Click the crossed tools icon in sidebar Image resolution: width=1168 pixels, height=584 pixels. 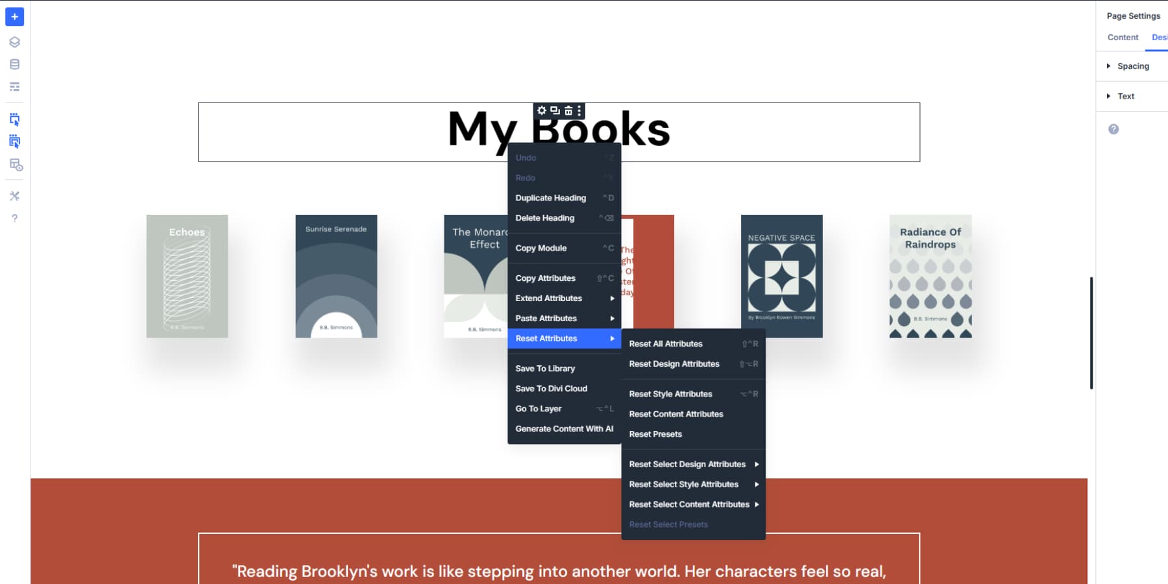coord(14,196)
